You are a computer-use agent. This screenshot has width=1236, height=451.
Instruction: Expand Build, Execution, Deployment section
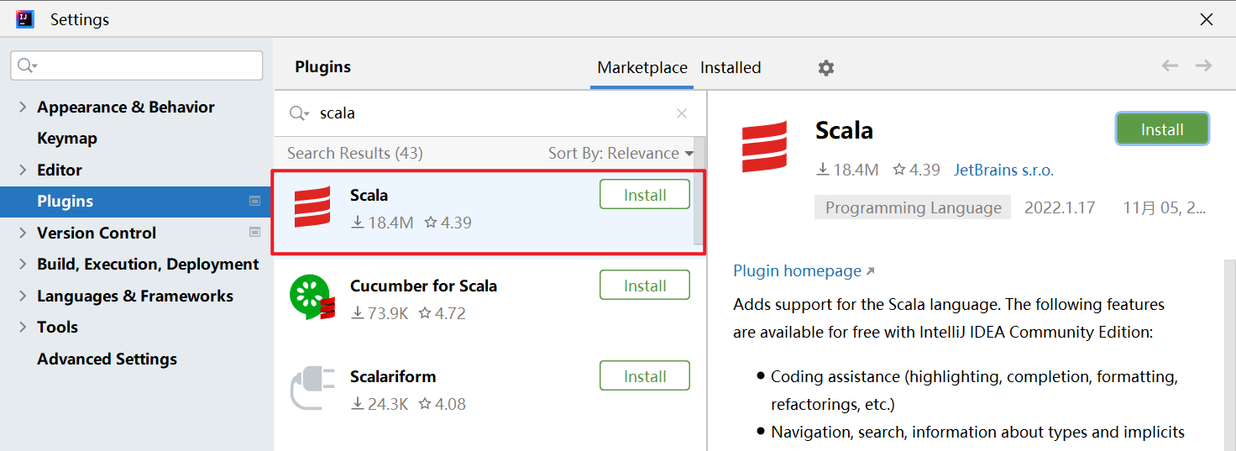[23, 265]
